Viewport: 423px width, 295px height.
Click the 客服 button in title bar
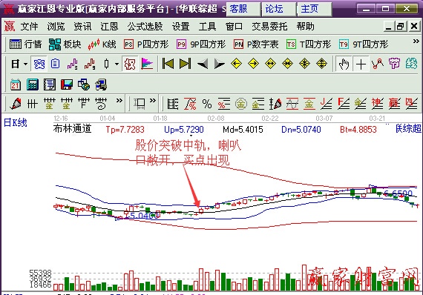[243, 9]
